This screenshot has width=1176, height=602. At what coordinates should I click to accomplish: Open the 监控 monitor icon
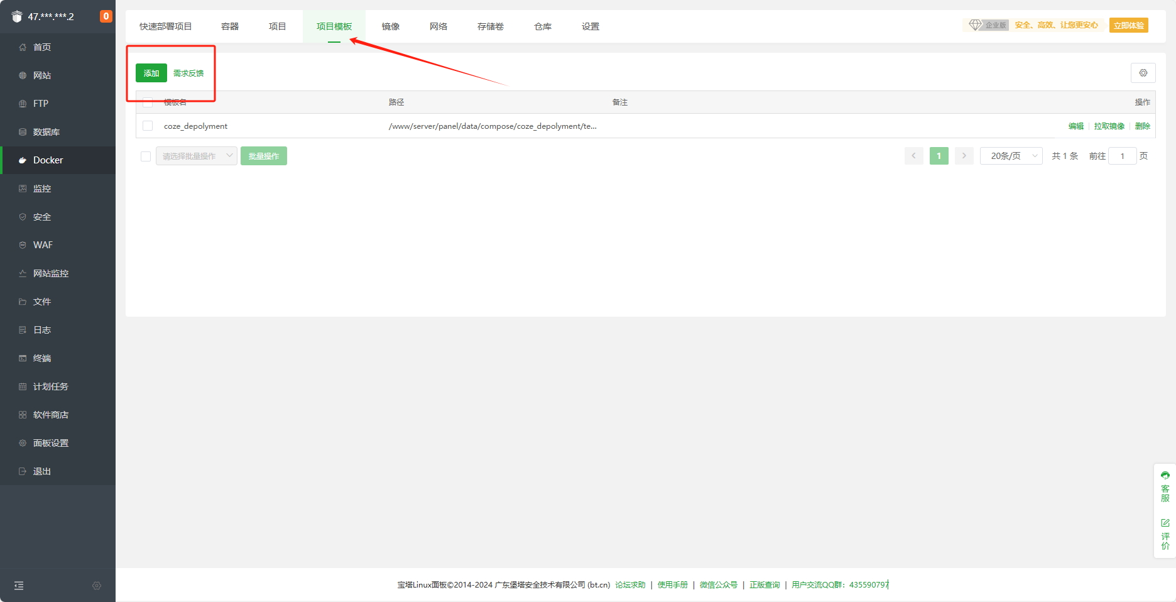23,189
